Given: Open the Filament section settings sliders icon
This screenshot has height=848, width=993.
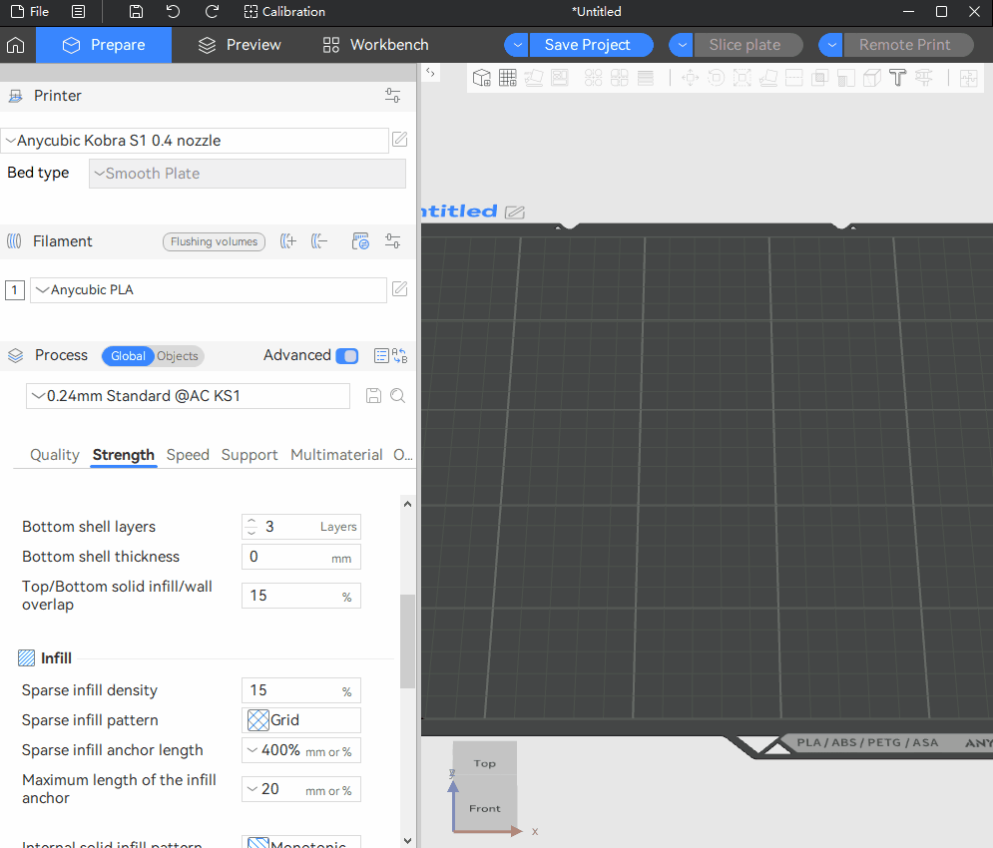Looking at the screenshot, I should tap(392, 241).
